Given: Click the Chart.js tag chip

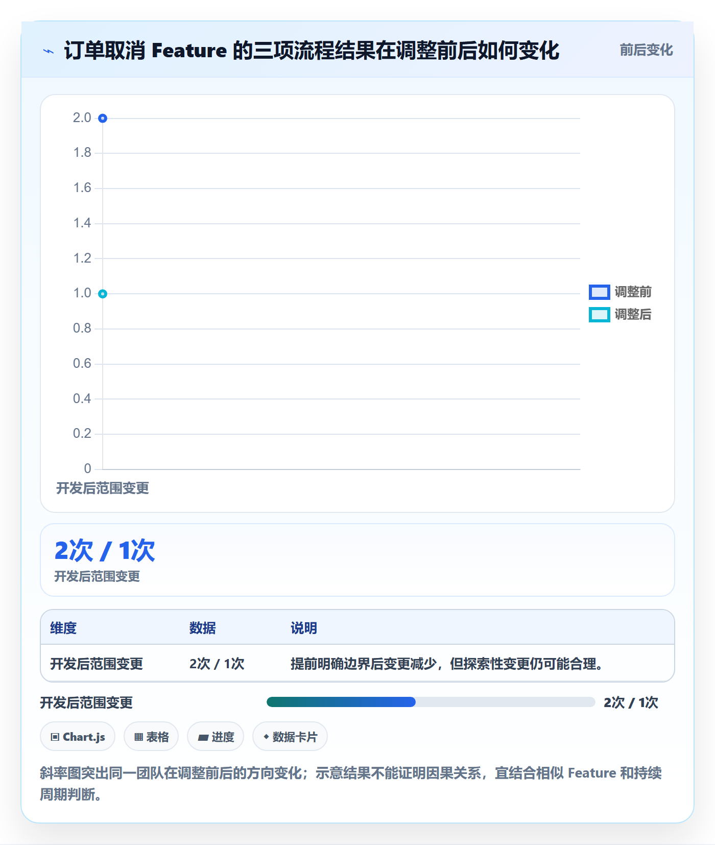Looking at the screenshot, I should point(78,737).
